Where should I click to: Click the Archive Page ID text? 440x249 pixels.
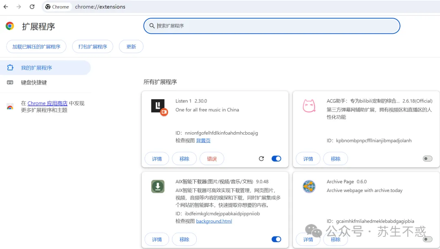(x=370, y=221)
